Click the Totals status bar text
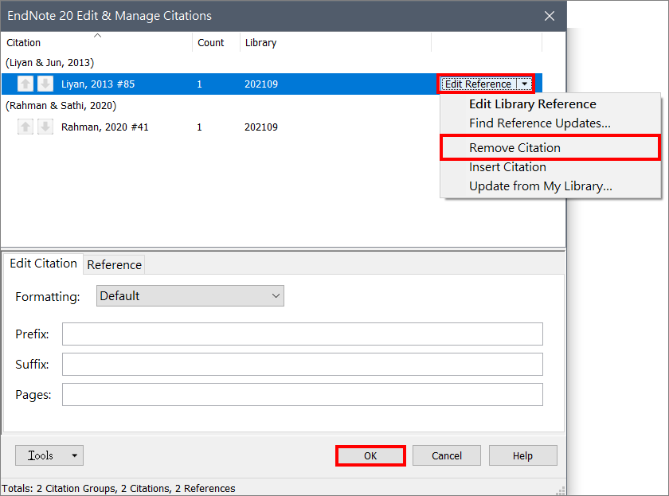This screenshot has height=496, width=669. [119, 488]
